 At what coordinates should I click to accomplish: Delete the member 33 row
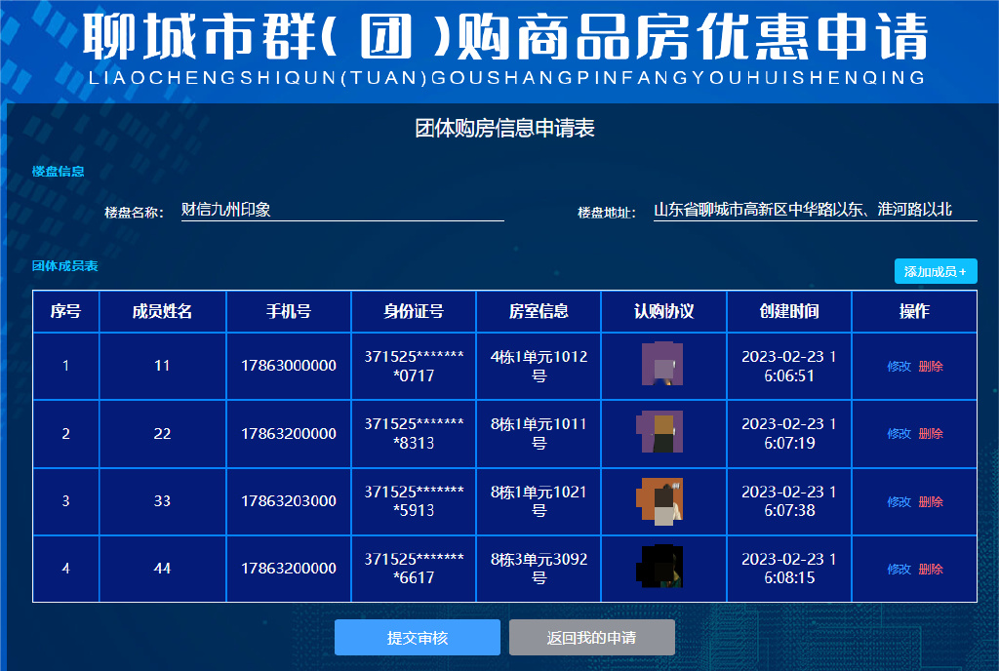931,501
